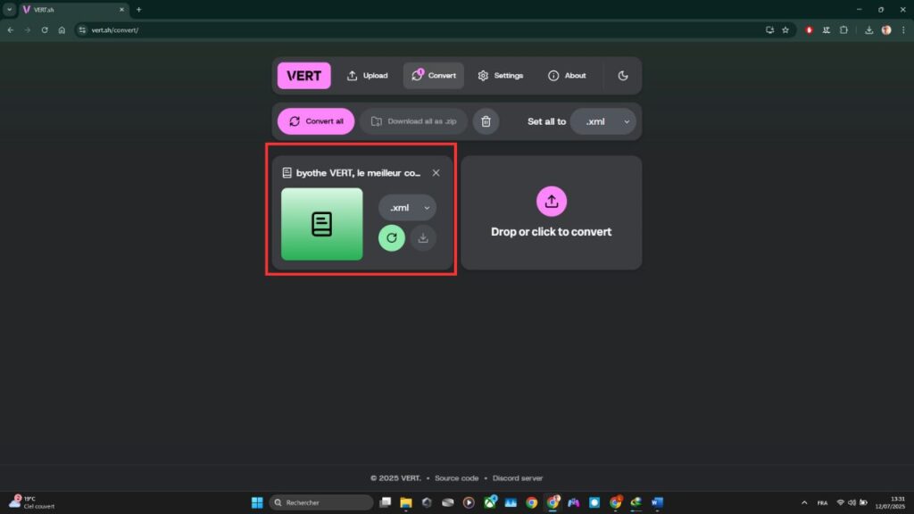
Task: Show browser downloads
Action: point(868,30)
